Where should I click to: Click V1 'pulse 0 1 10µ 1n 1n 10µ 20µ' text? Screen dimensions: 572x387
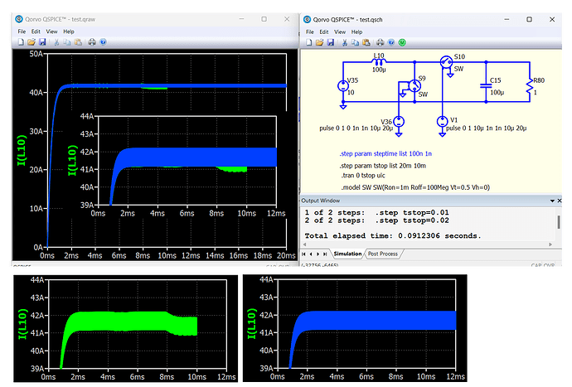(487, 128)
